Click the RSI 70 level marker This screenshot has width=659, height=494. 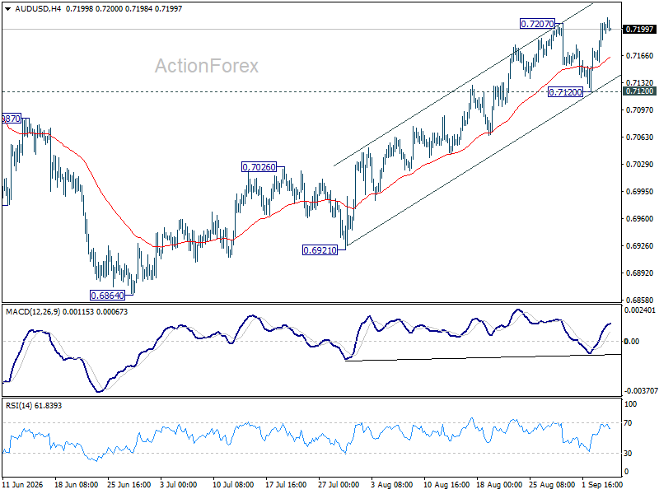pos(628,423)
